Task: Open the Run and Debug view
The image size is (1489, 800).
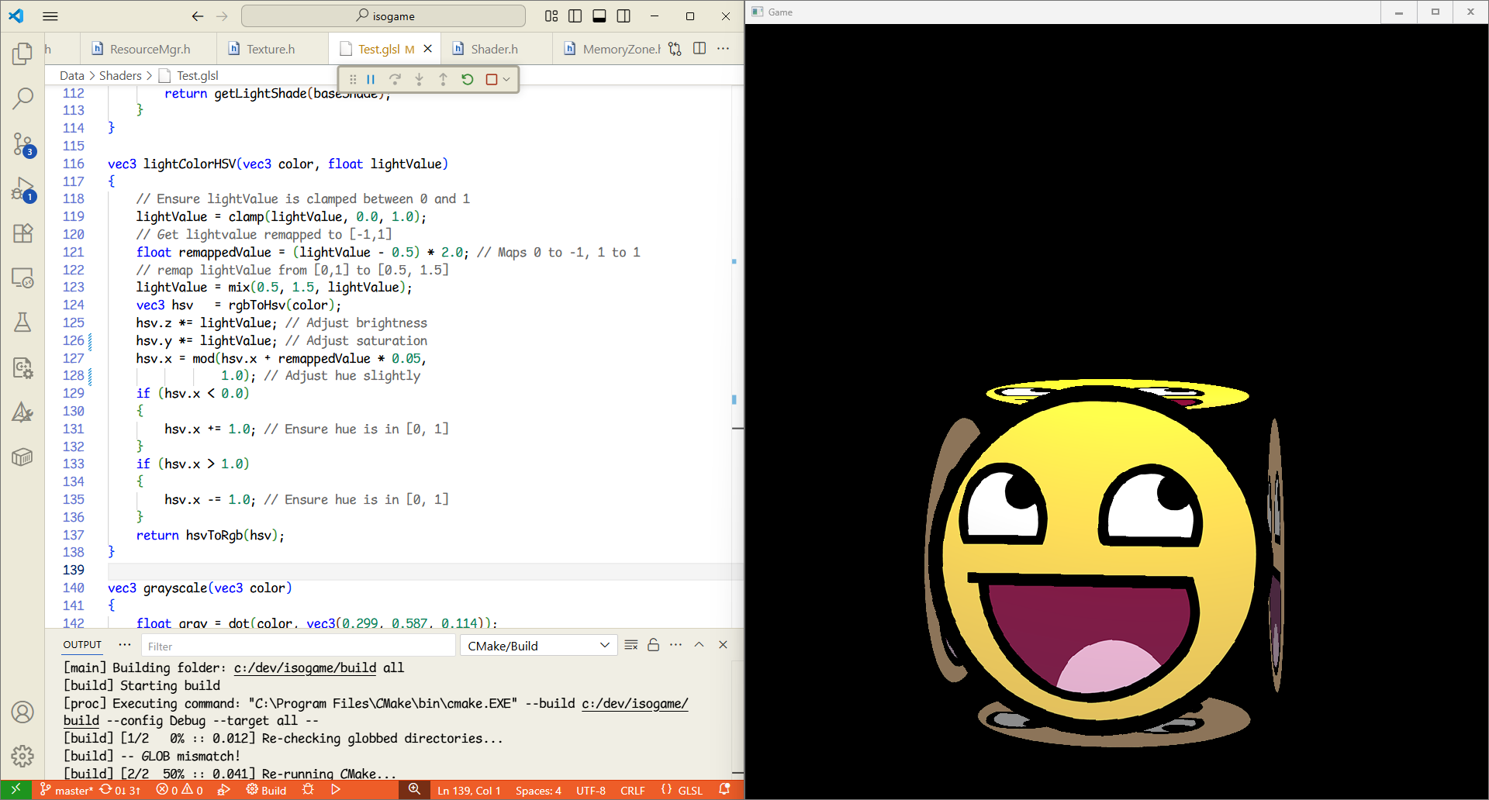Action: point(22,189)
